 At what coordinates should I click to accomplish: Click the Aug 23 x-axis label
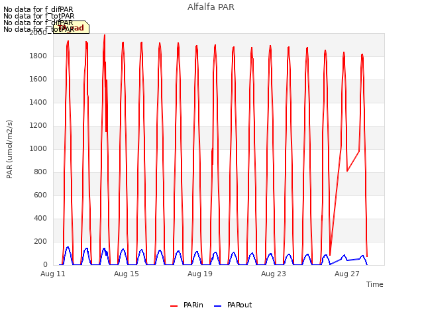(x=274, y=274)
